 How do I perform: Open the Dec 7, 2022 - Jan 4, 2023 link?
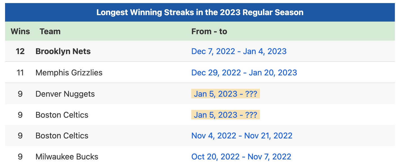point(239,51)
